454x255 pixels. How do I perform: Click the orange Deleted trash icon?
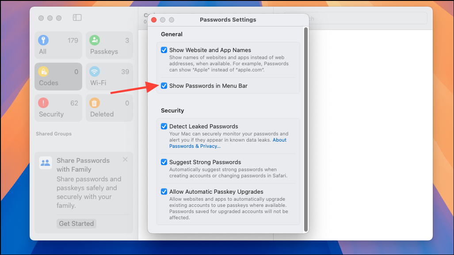(94, 102)
